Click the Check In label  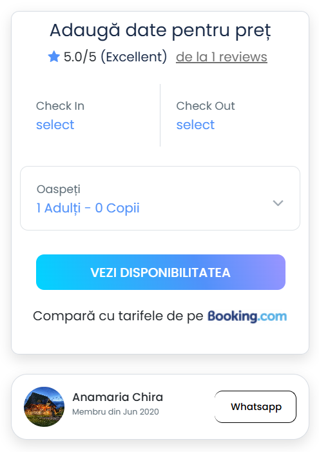(x=60, y=106)
